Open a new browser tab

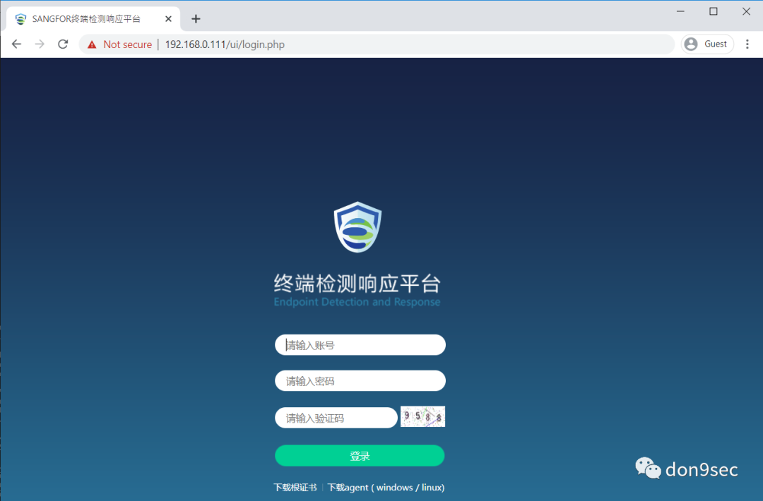pos(196,19)
